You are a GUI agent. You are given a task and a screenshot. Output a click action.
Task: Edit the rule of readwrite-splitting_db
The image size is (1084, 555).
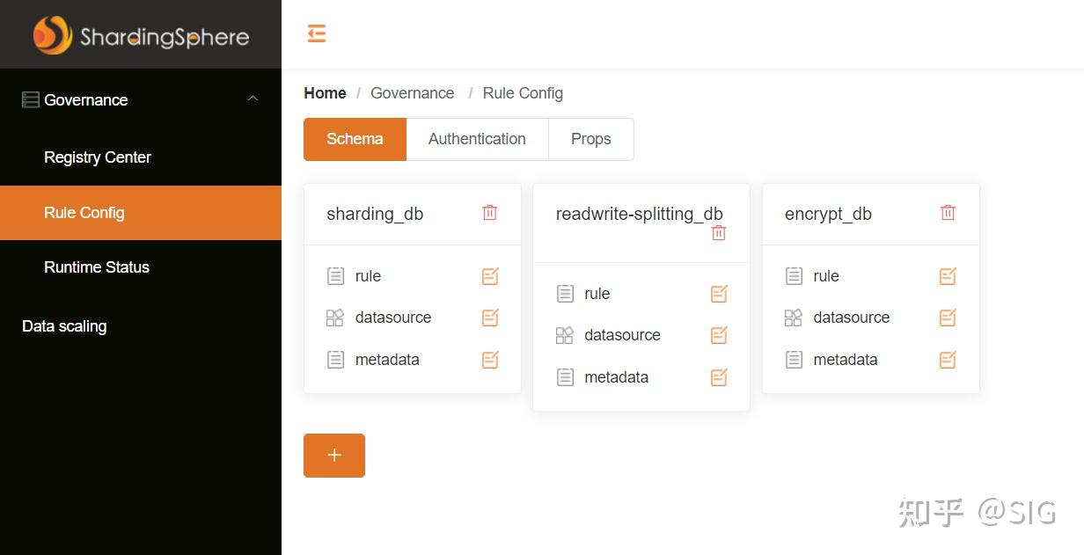click(x=719, y=294)
